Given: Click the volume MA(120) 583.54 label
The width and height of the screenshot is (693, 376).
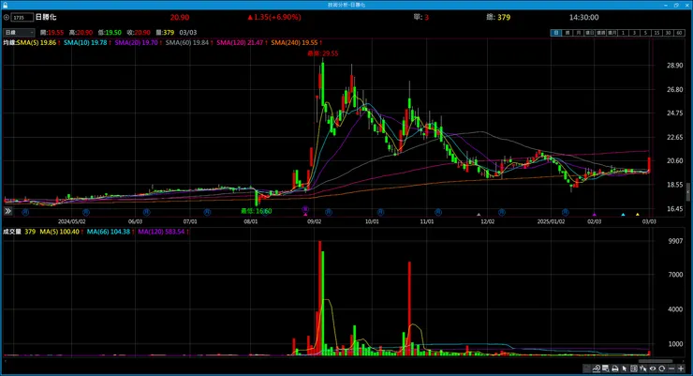Looking at the screenshot, I should point(161,232).
